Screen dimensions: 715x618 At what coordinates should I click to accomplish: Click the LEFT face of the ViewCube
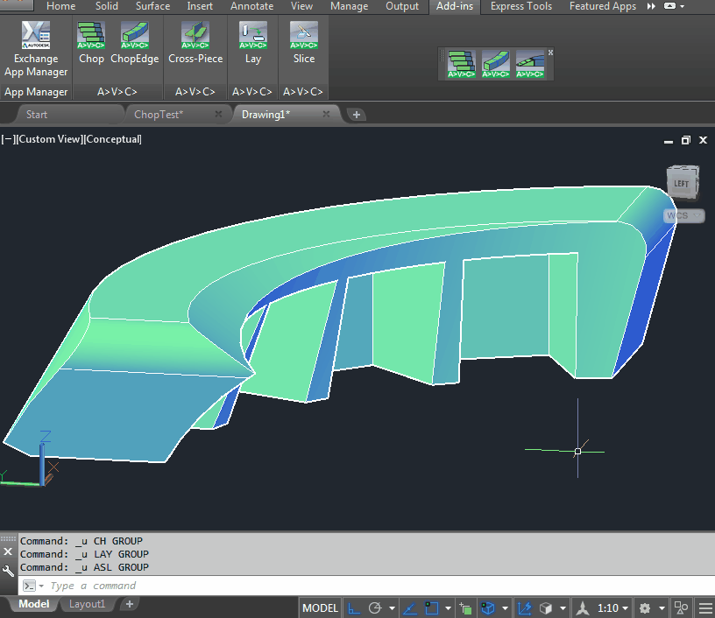click(682, 182)
